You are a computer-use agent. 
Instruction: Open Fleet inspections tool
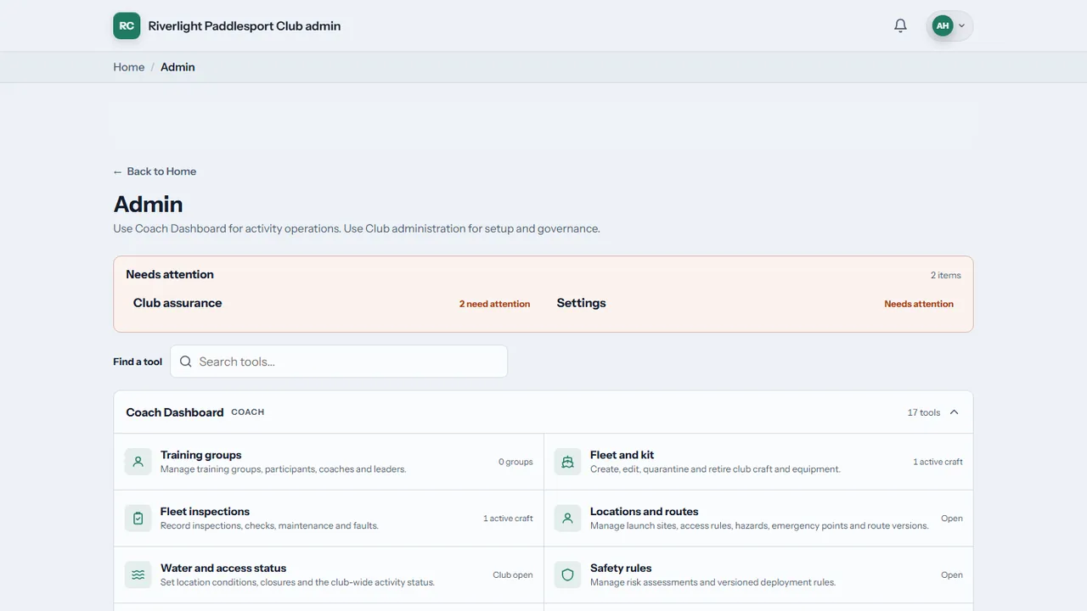pyautogui.click(x=329, y=519)
